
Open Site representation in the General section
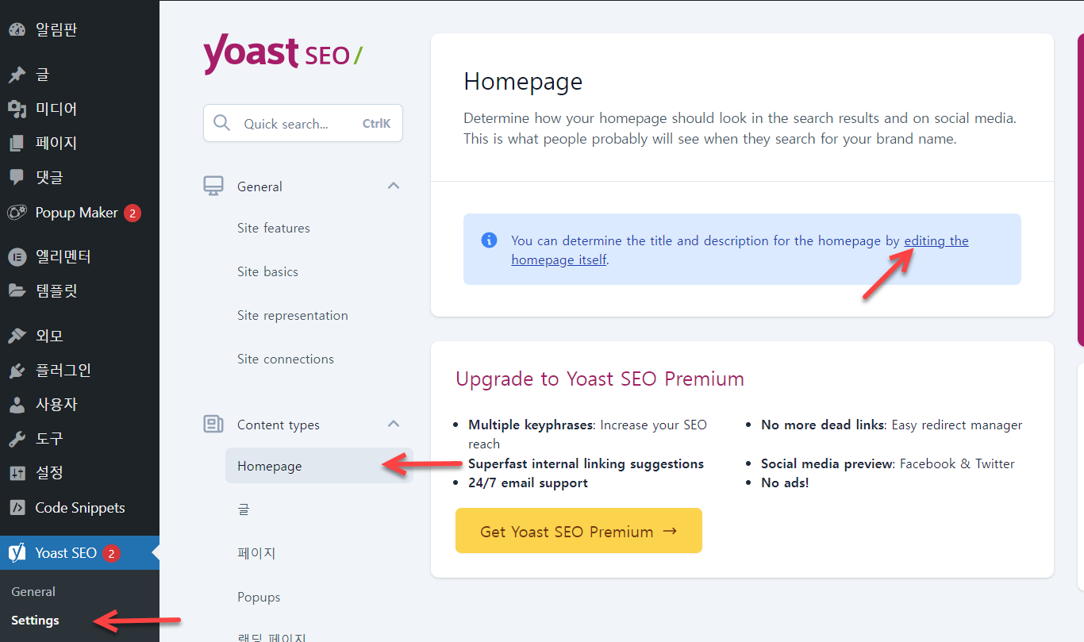click(x=292, y=315)
